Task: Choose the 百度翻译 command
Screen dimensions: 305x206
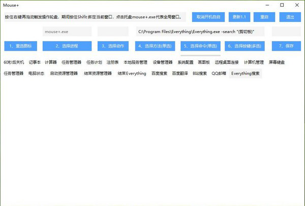Action: [180, 74]
